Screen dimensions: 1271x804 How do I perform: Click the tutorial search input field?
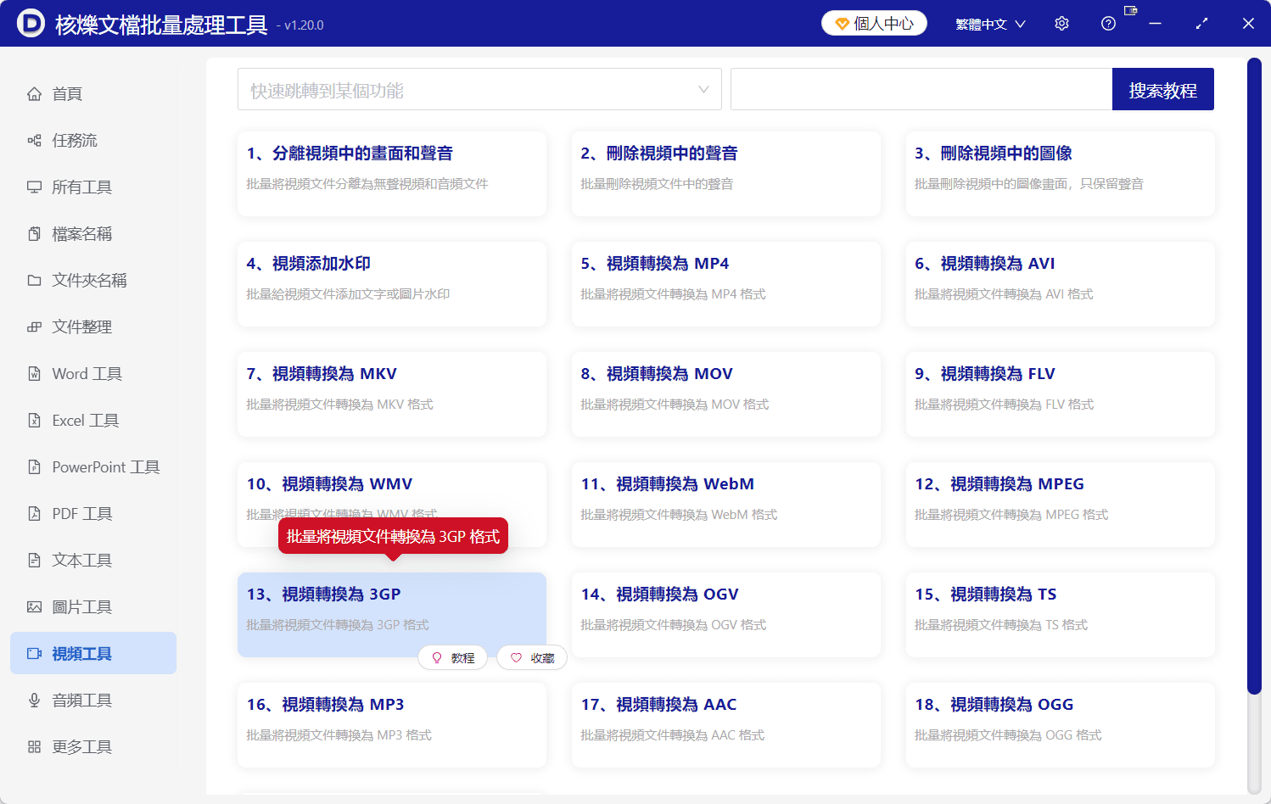(921, 89)
